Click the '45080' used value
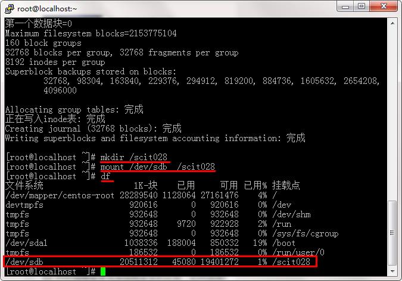Image resolution: width=402 pixels, height=281 pixels. tap(184, 262)
